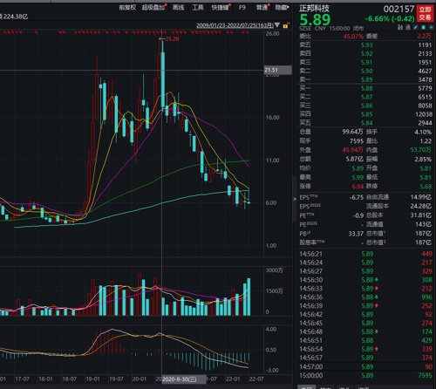Click the 14:57:00 tick trade row

click(x=365, y=367)
